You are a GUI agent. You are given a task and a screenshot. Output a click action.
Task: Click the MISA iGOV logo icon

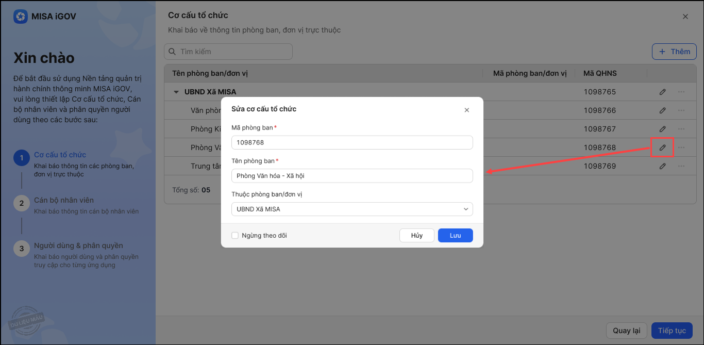21,17
